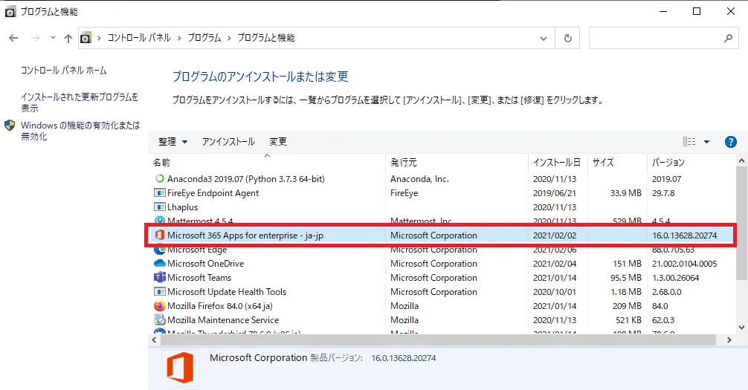Click the address bar control panel icon
Viewport: 748px width, 390px height.
(x=86, y=38)
